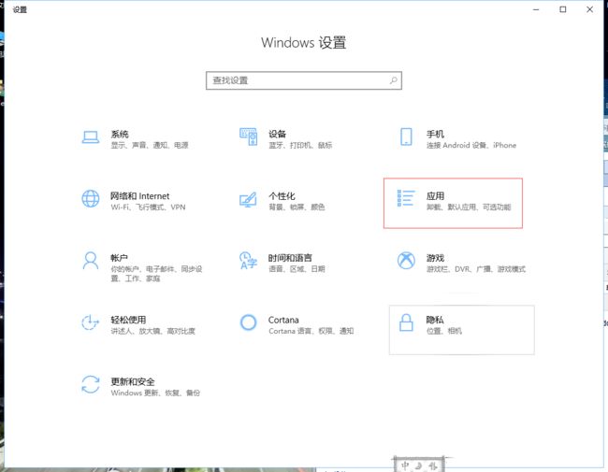Open the 帐户 person icon
The height and width of the screenshot is (472, 608).
(x=91, y=261)
